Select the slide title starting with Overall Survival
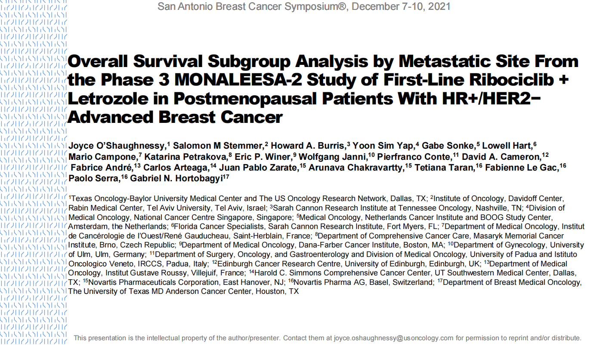The width and height of the screenshot is (615, 345). [x=323, y=89]
